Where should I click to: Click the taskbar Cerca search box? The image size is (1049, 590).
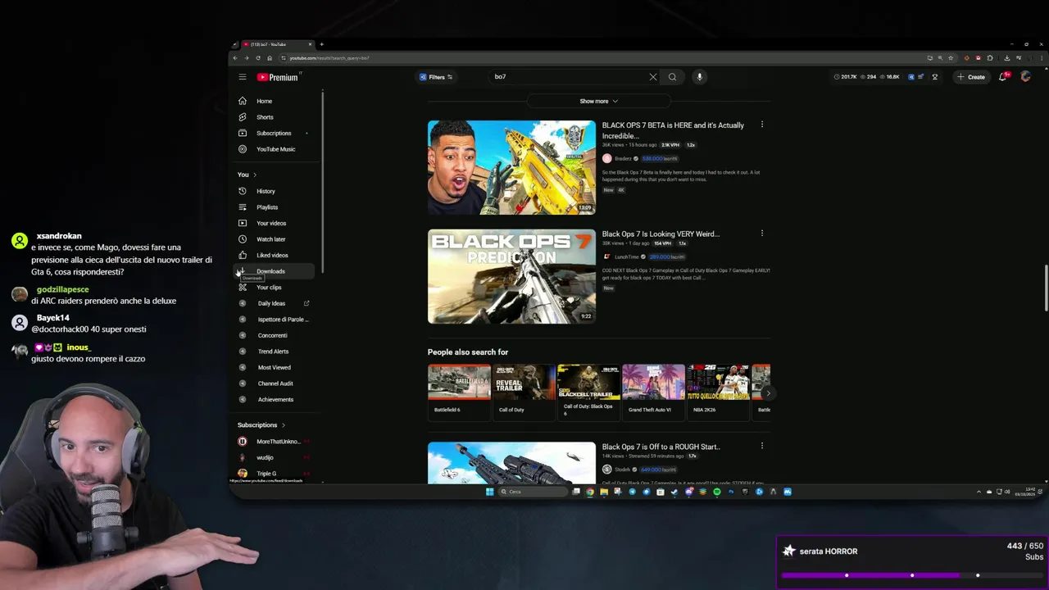coord(534,492)
